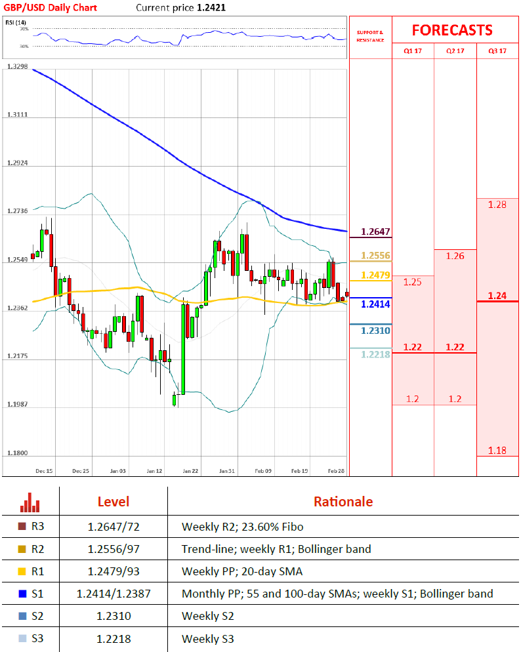Click rationale 'Weekly R2; 23.60% Fibo'
The height and width of the screenshot is (652, 521).
click(x=242, y=527)
